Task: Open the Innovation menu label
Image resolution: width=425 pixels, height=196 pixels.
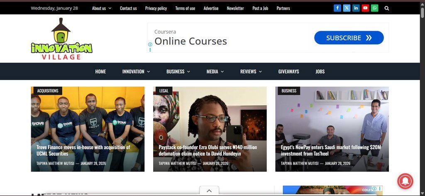Action: (x=133, y=71)
